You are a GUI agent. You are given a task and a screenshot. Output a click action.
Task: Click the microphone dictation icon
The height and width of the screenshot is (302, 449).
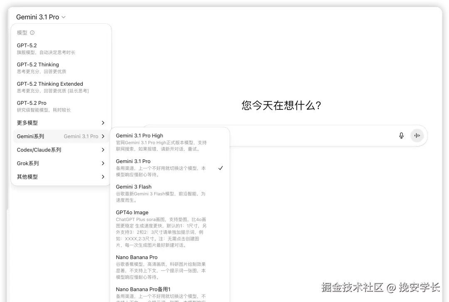tap(402, 136)
